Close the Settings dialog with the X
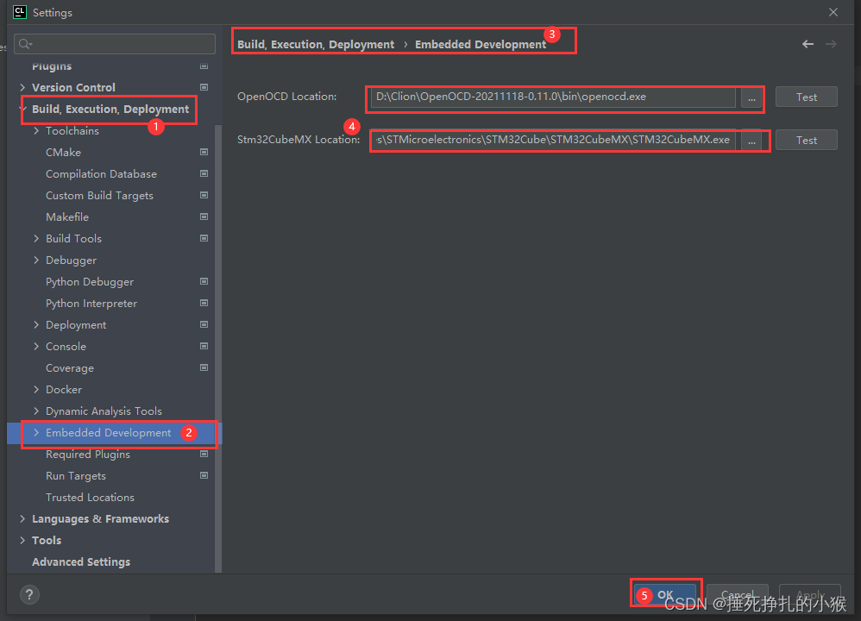Viewport: 861px width, 621px height. click(x=833, y=12)
